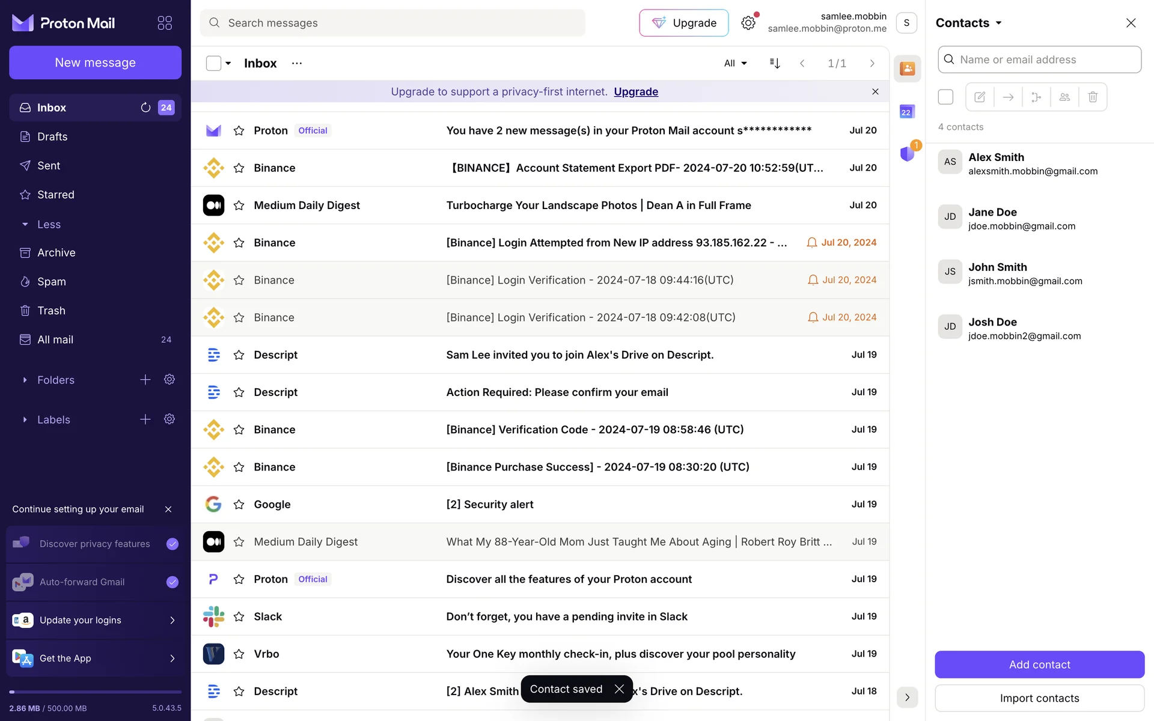Open the Proton apps grid switcher
Image resolution: width=1154 pixels, height=721 pixels.
[165, 23]
